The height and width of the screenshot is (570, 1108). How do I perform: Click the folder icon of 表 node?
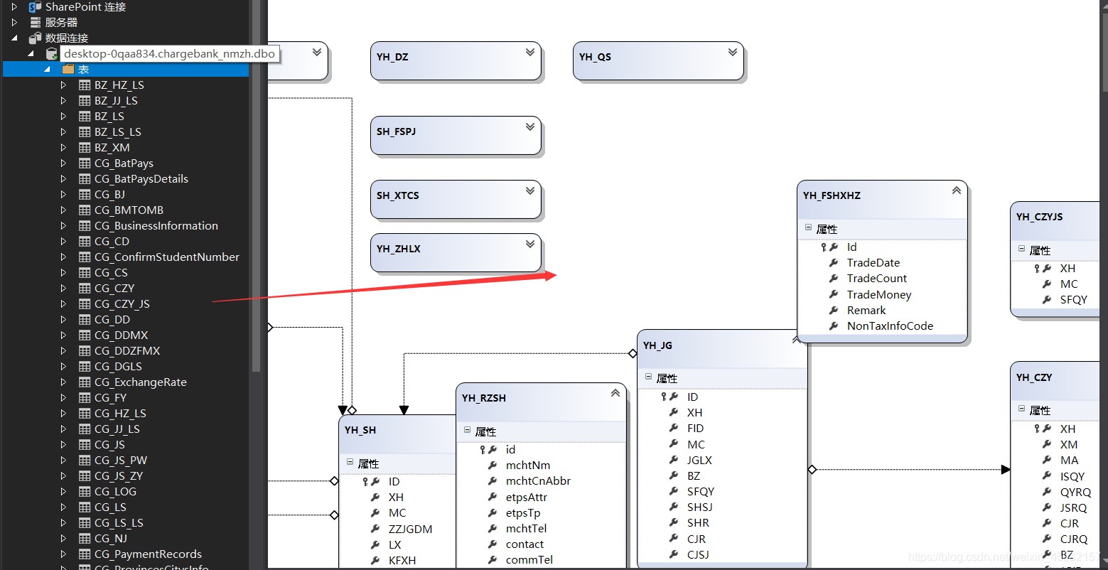[x=68, y=70]
